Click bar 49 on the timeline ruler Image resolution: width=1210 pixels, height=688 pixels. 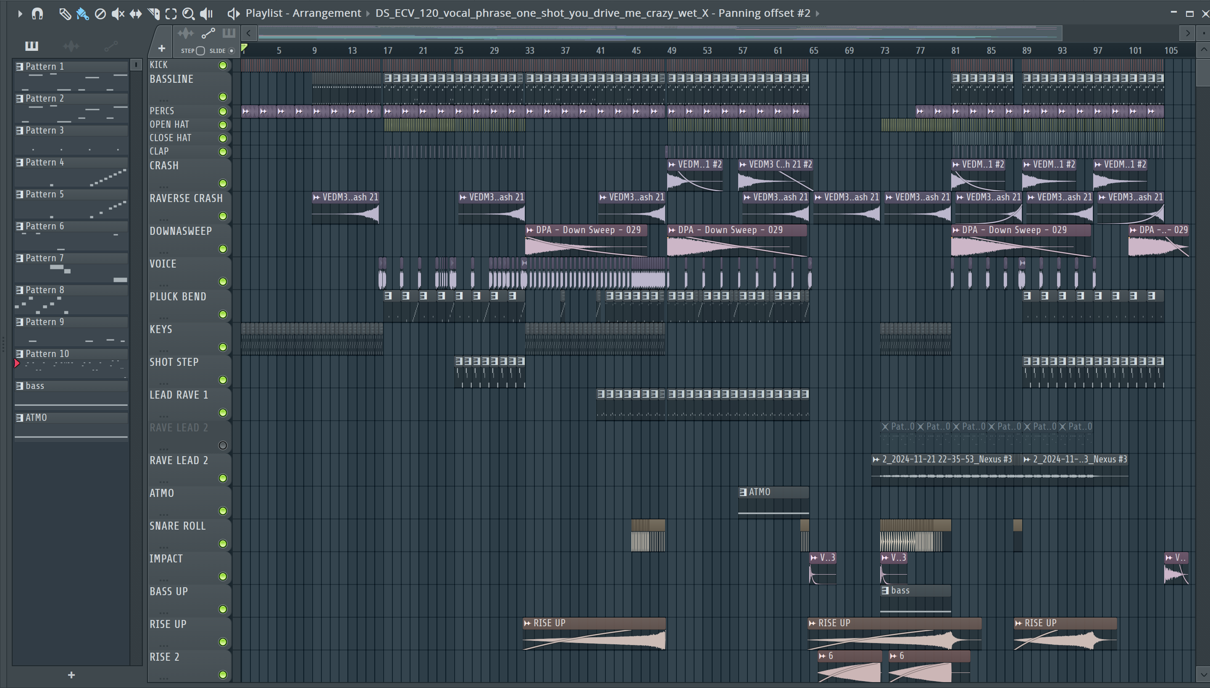pyautogui.click(x=671, y=50)
